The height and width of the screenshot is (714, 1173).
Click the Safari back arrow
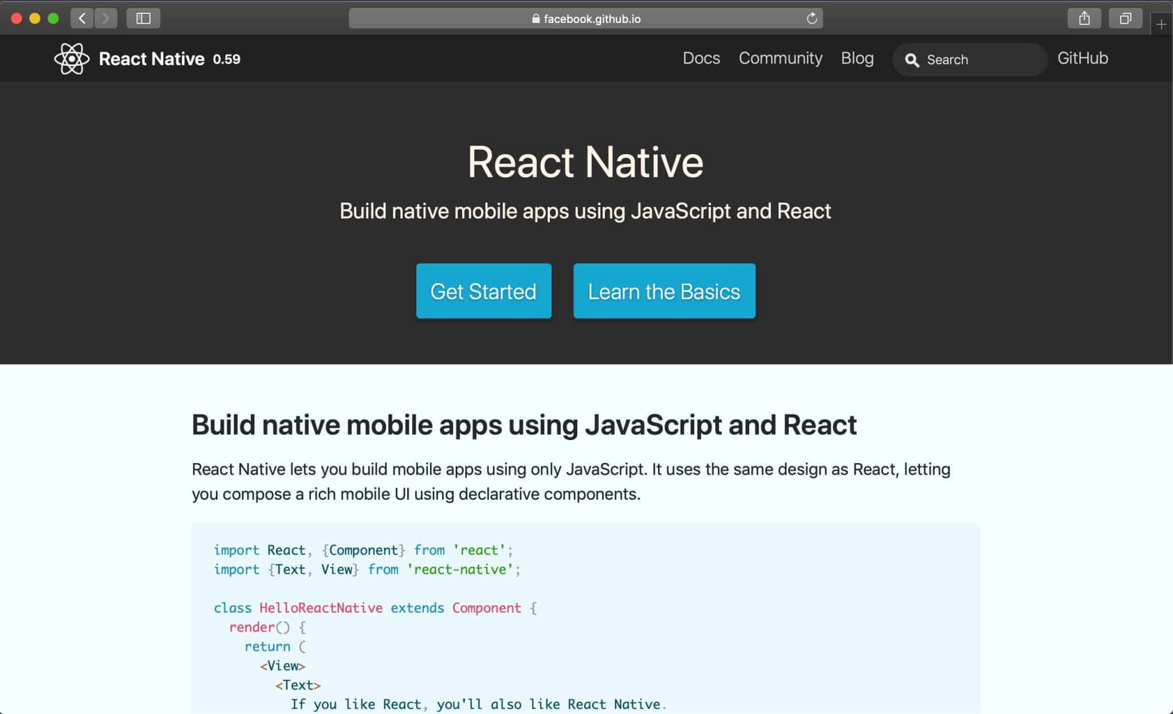[x=81, y=18]
